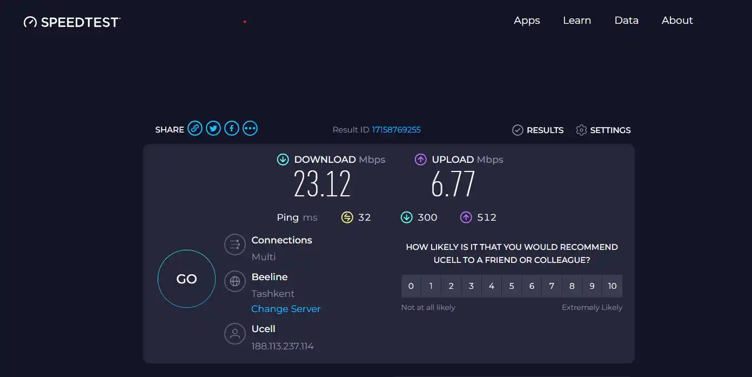752x377 pixels.
Task: Click the Extremely Likely label
Action: [592, 307]
